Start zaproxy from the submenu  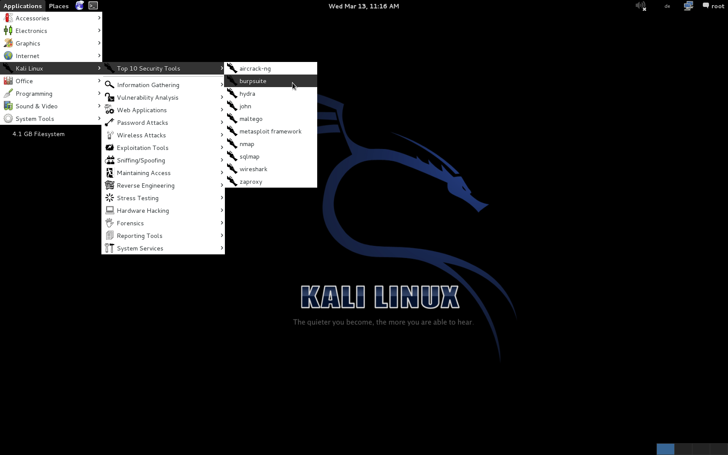(271, 182)
